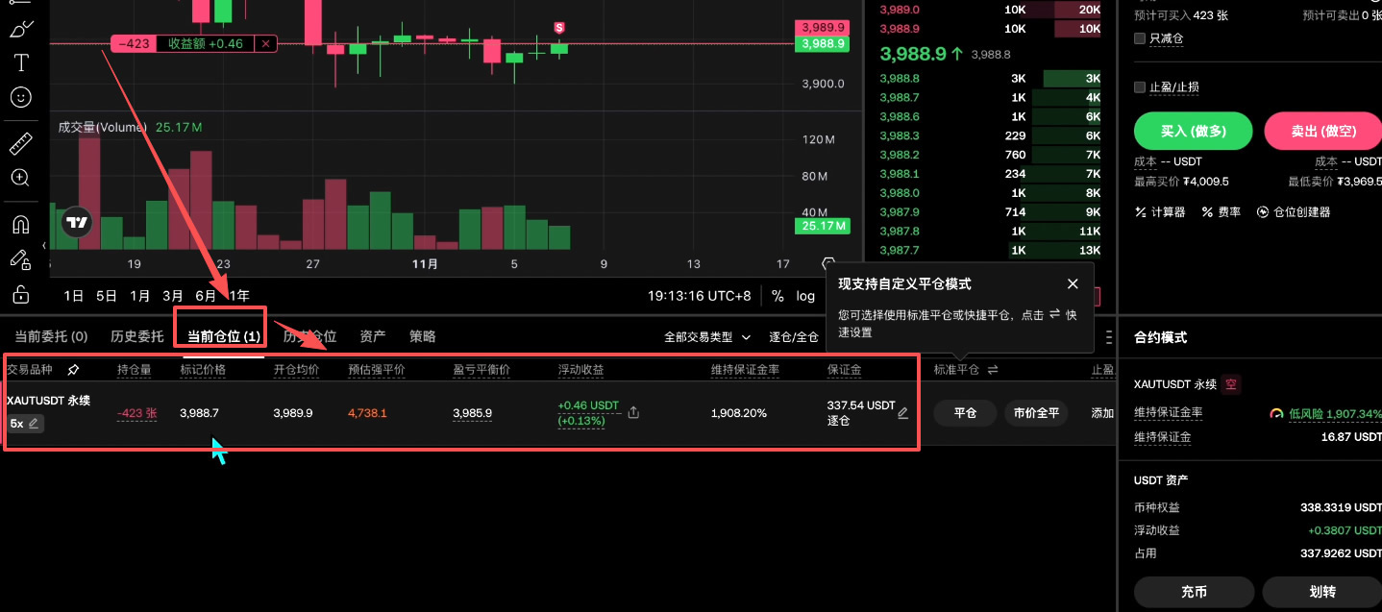Toggle log scale on the price axis
The image size is (1382, 612).
tap(807, 296)
